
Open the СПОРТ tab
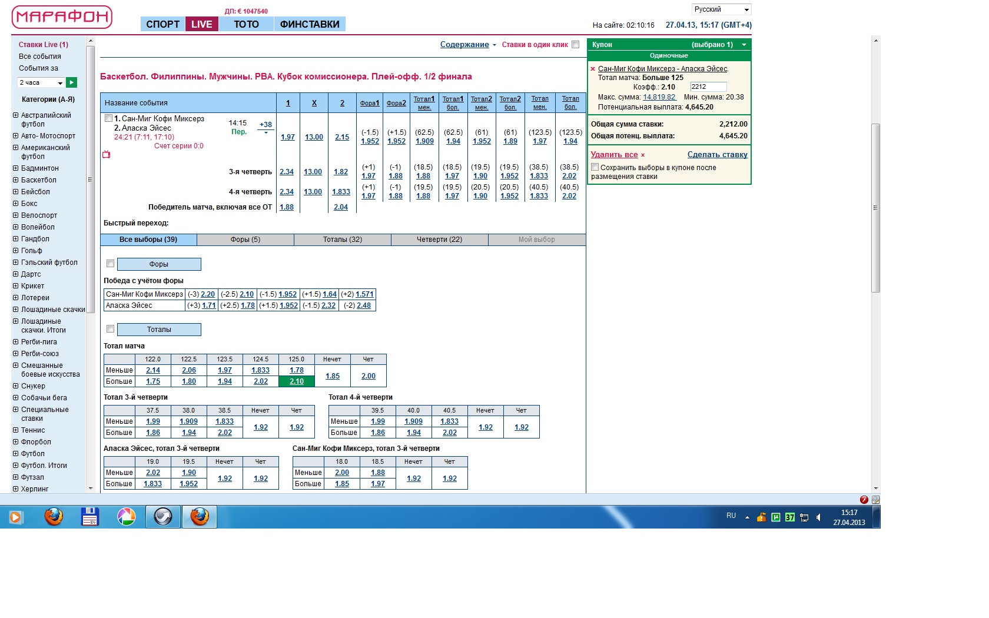(x=162, y=24)
